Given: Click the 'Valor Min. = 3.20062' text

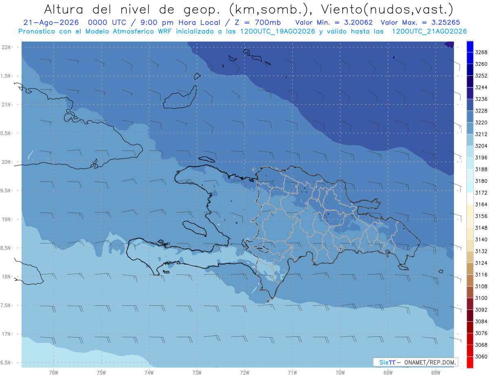Looking at the screenshot, I should coord(335,23).
